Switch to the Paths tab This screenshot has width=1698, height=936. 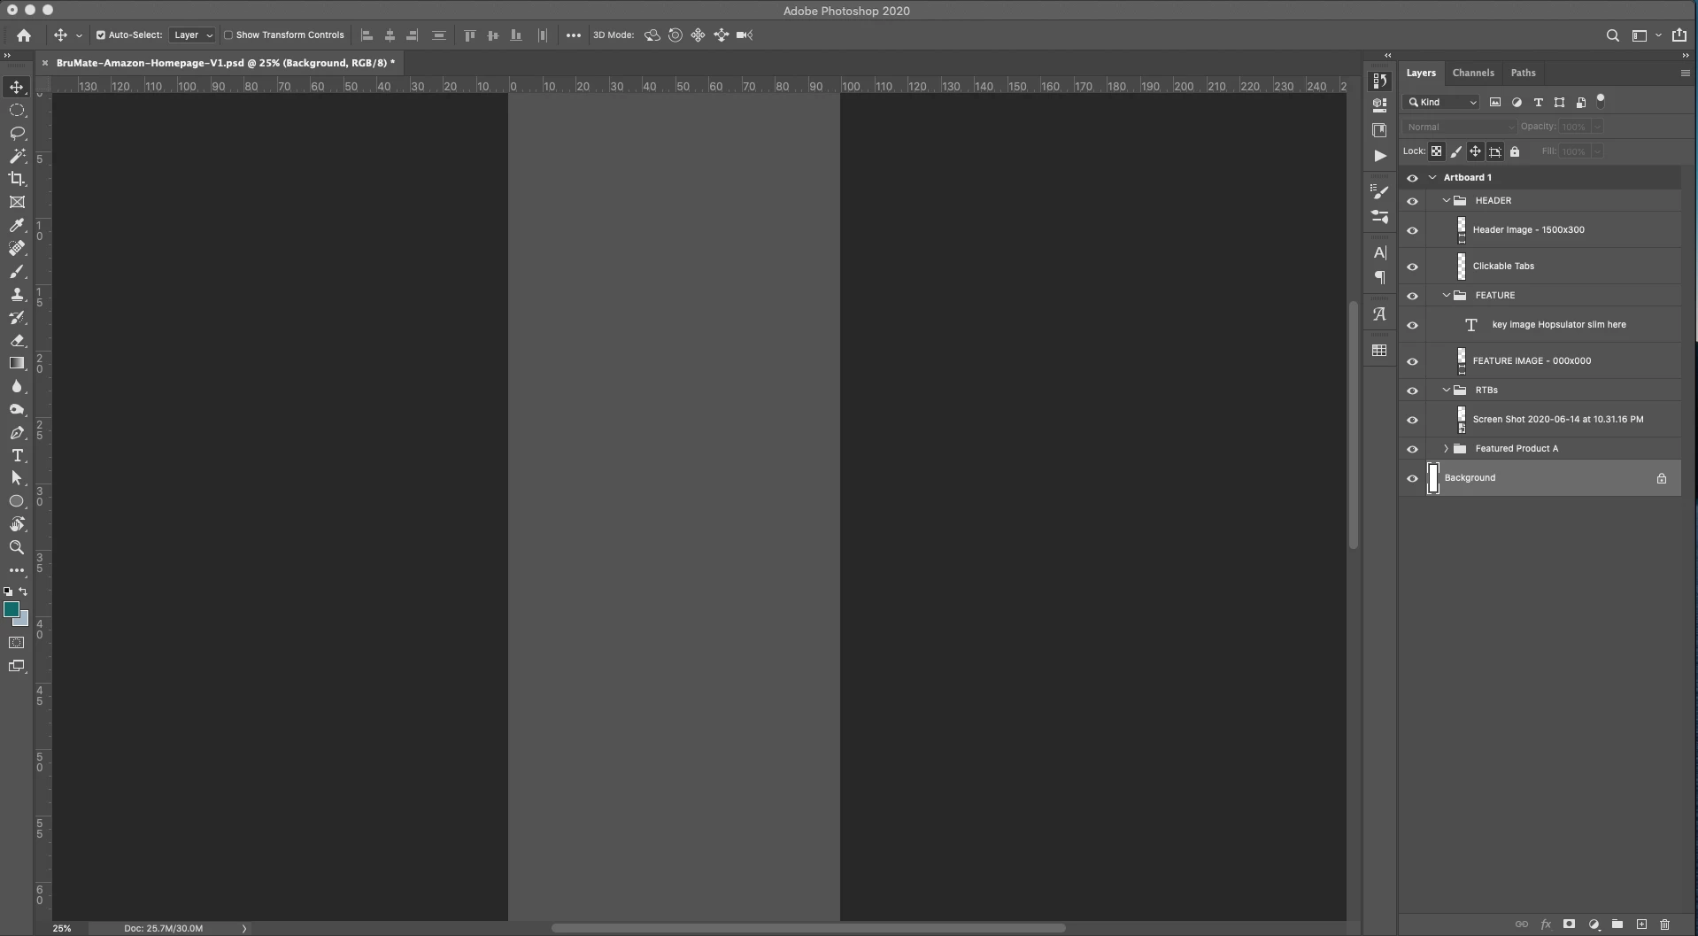tap(1523, 73)
